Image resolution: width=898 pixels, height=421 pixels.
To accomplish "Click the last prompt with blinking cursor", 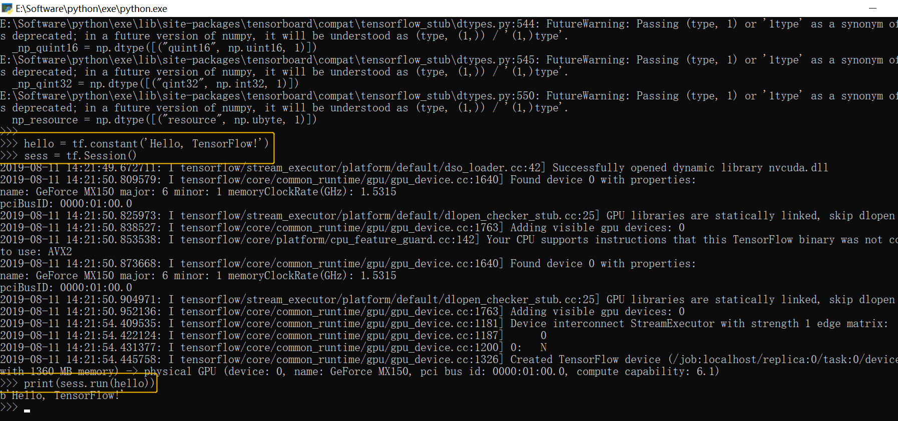I will pos(15,408).
